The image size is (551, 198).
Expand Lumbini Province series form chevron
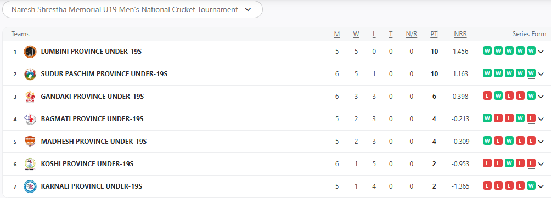[541, 52]
